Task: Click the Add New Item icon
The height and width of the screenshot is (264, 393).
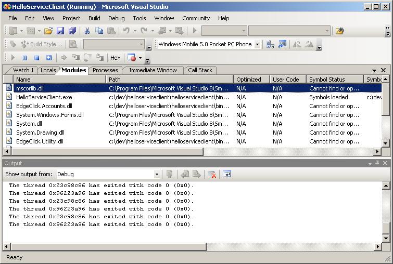Action: 31,31
